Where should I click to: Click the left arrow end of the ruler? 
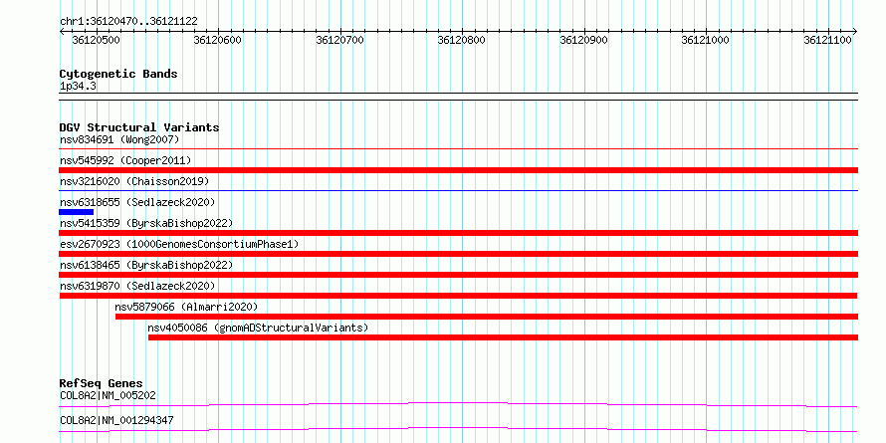tap(62, 31)
